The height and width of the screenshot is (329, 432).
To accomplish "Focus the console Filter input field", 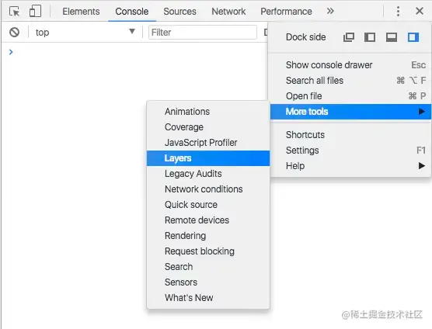I will 203,32.
